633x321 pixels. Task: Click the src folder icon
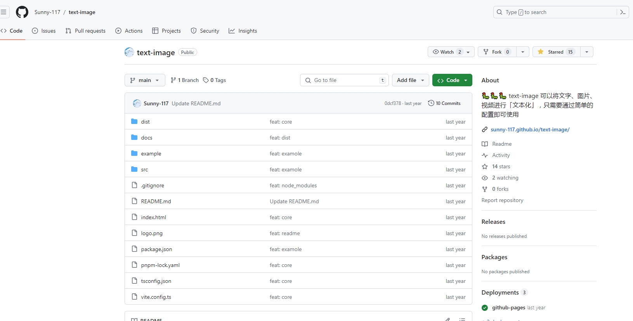pos(134,169)
